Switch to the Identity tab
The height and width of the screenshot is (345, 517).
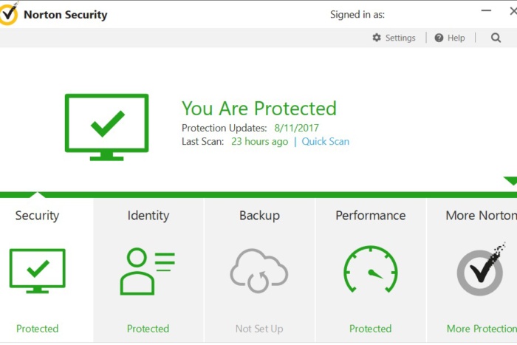[148, 216]
